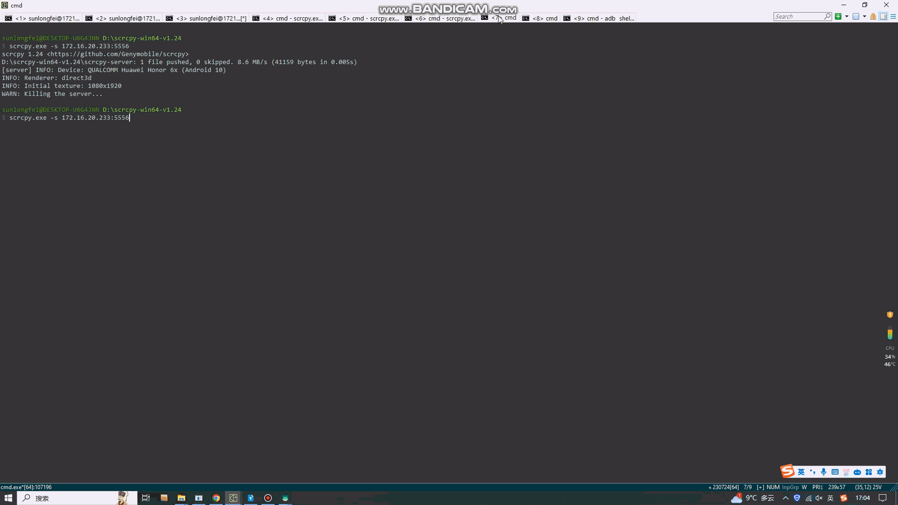The width and height of the screenshot is (898, 505).
Task: Toggle the console lock padlock icon
Action: tap(873, 16)
